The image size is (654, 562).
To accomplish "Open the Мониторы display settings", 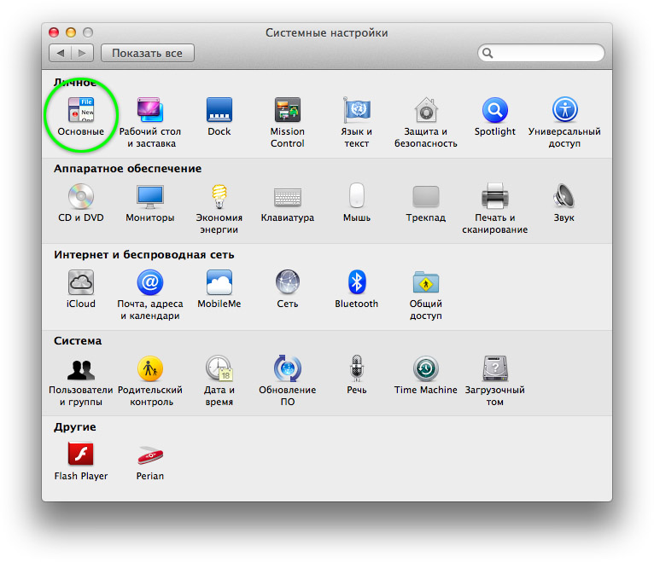I will pos(149,197).
